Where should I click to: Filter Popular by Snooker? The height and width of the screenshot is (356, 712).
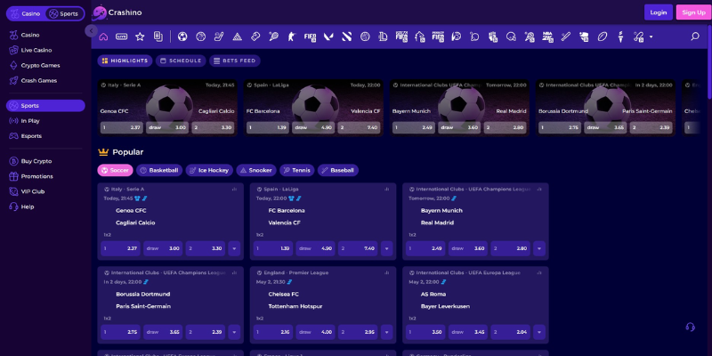click(x=256, y=170)
